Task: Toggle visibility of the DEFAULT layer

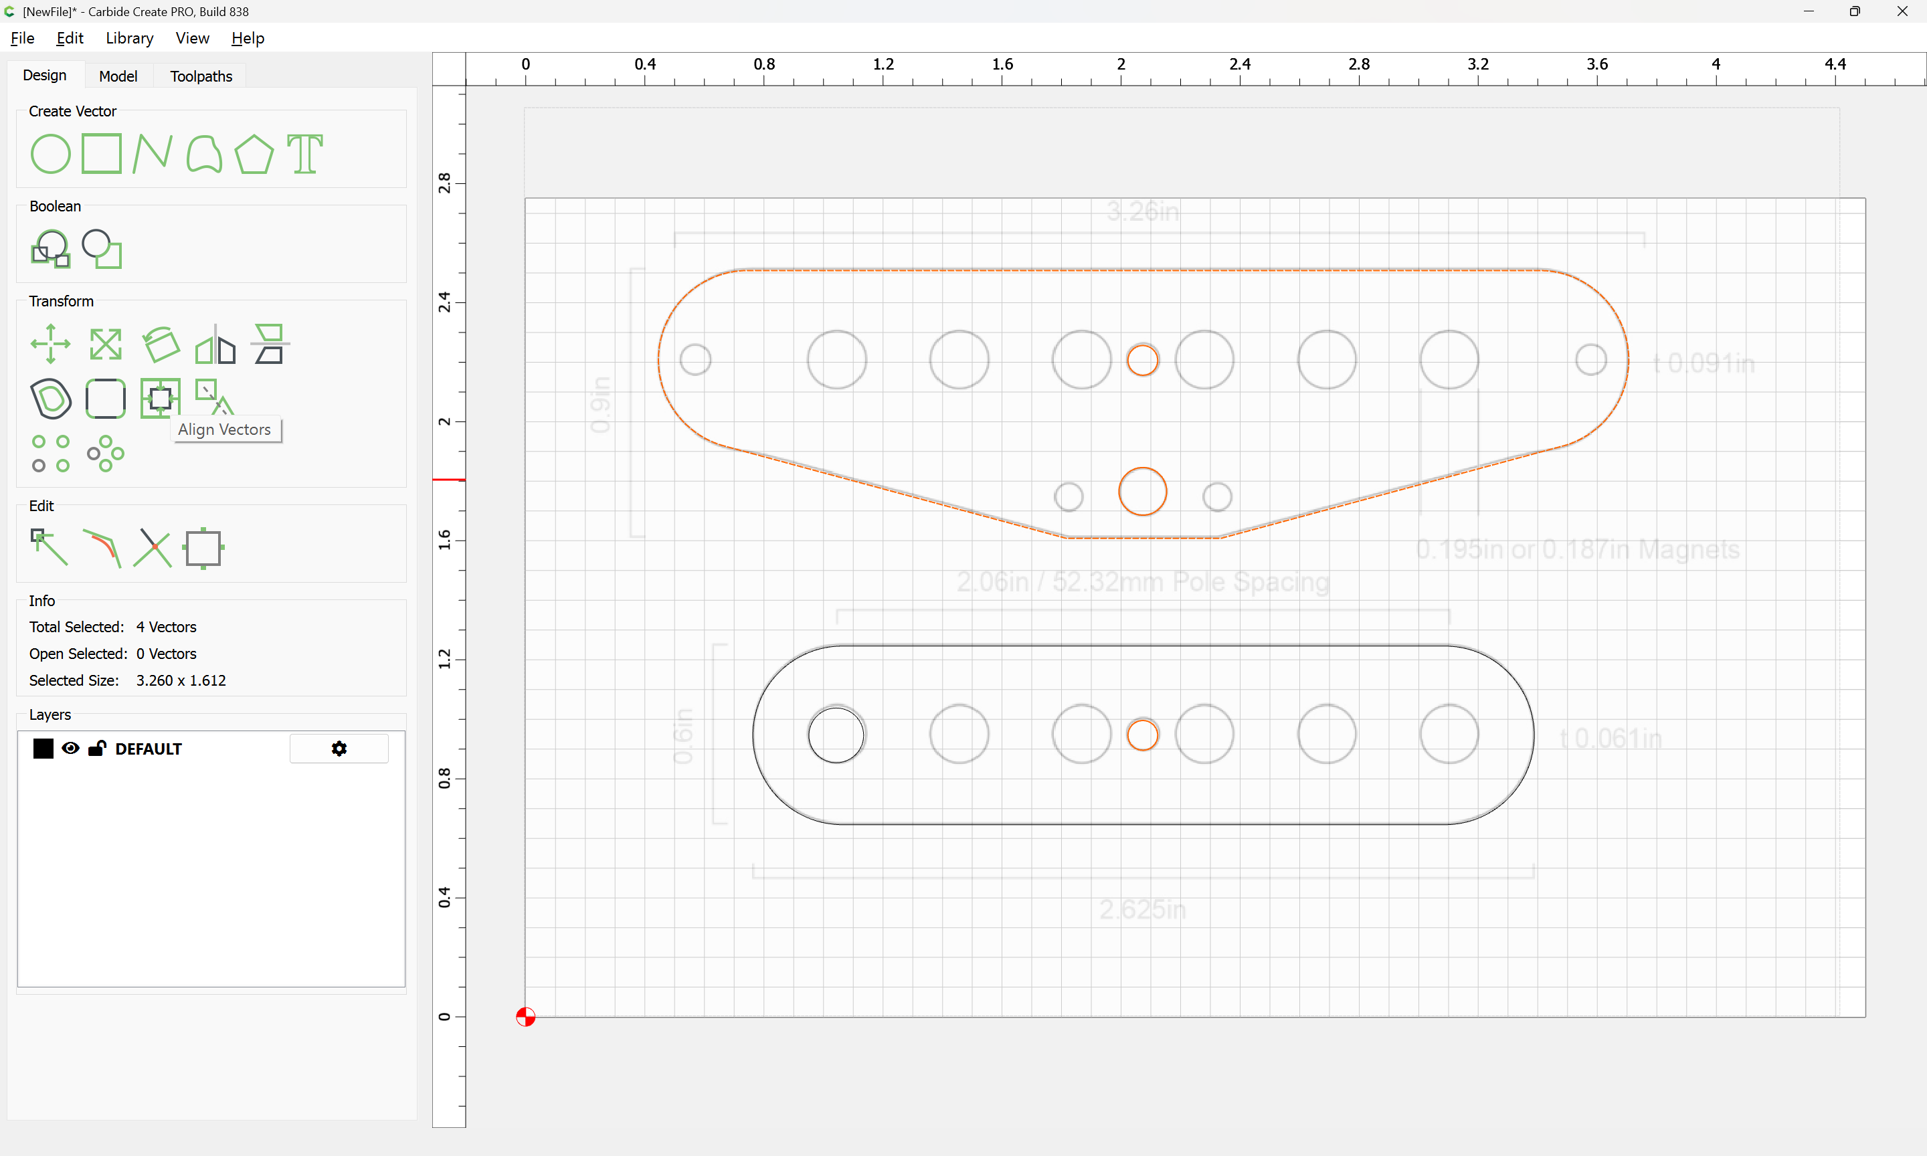Action: [70, 748]
